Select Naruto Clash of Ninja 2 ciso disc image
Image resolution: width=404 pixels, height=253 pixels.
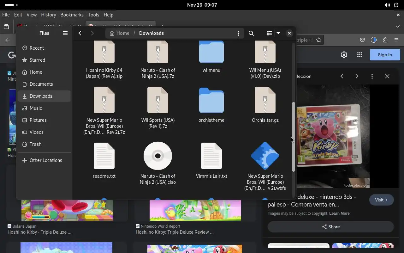[x=158, y=164]
